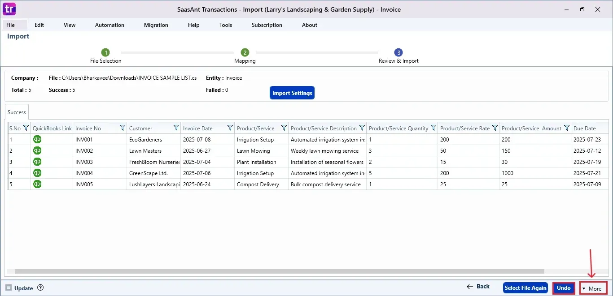
Task: Open the Tools menu
Action: coord(226,25)
